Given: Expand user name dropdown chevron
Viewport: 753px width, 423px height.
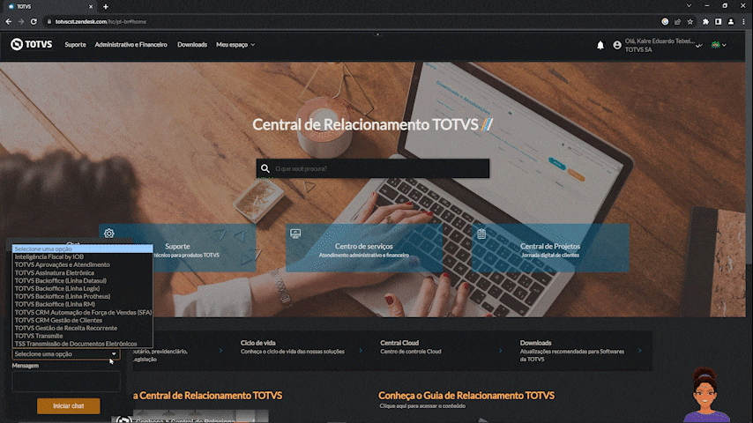Looking at the screenshot, I should (x=698, y=45).
